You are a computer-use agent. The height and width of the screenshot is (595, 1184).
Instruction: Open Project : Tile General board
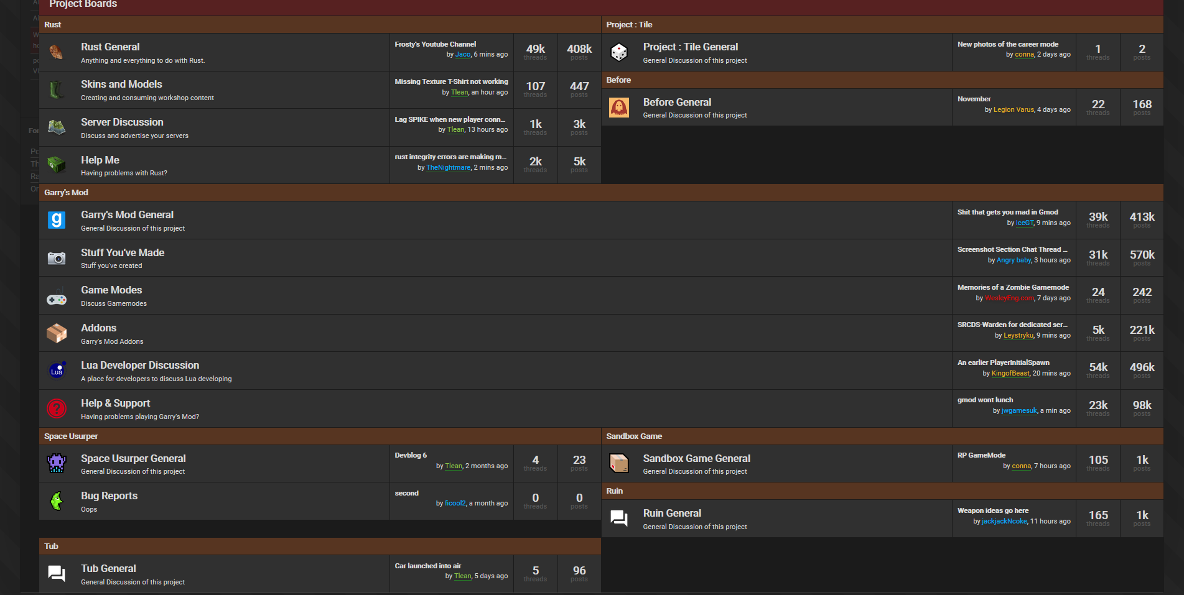coord(691,47)
